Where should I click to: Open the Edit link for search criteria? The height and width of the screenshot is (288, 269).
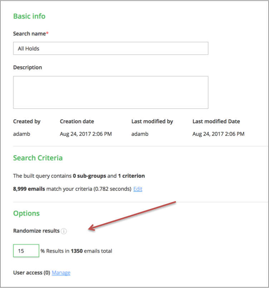(138, 189)
